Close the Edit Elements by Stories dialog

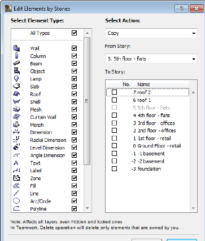click(197, 8)
